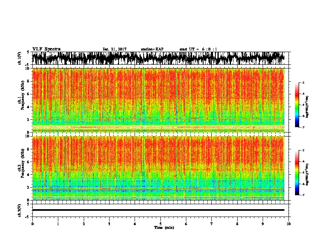Click the 'start UT = 6 : 0 : 1' text
325x251 pixels.
[x=198, y=49]
